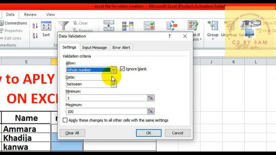Click the Maximum value field

(x=107, y=111)
